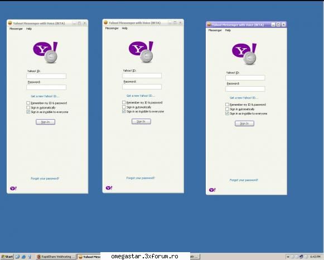Focus the Yahoo! ID field in the middle window
This screenshot has width=324, height=260.
coord(142,75)
